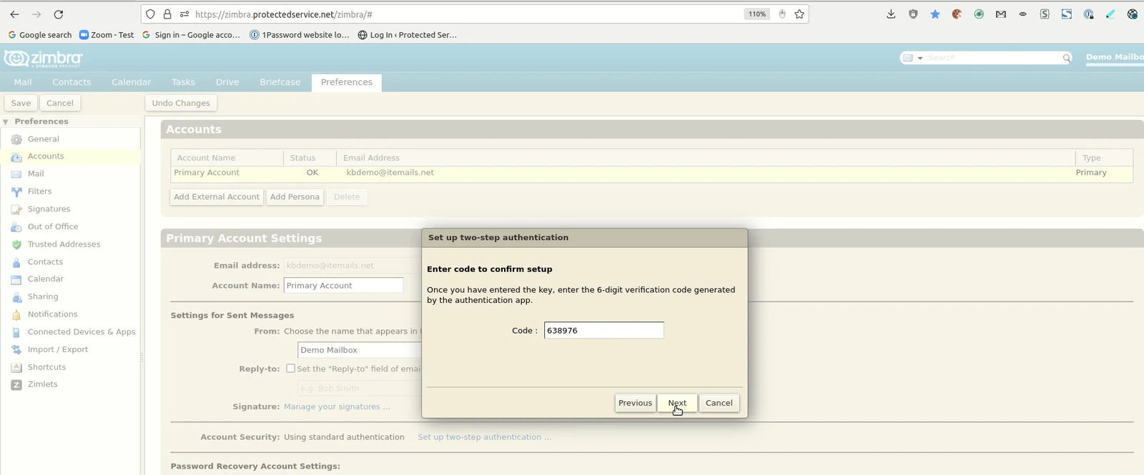Click the padlock site info icon
This screenshot has width=1144, height=475.
(x=167, y=14)
